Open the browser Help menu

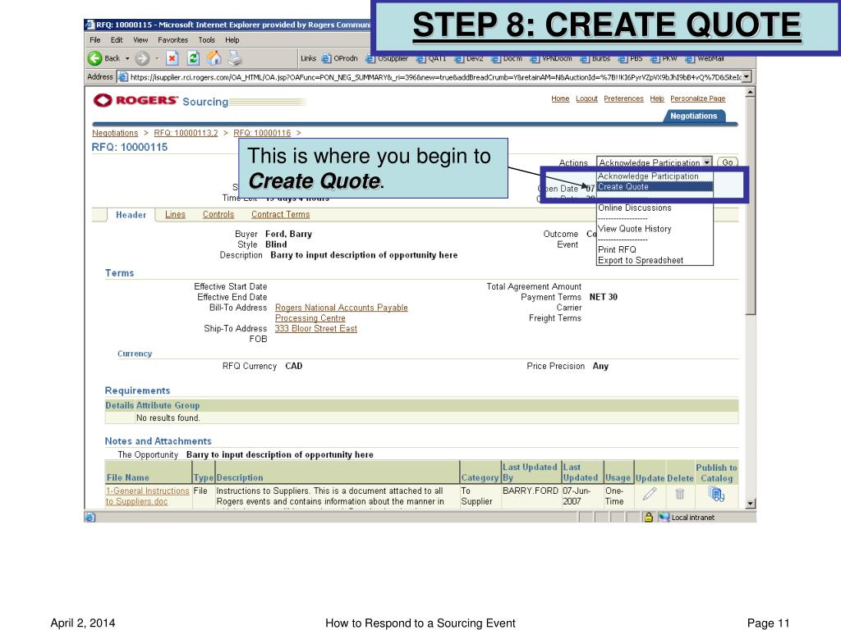pyautogui.click(x=232, y=39)
